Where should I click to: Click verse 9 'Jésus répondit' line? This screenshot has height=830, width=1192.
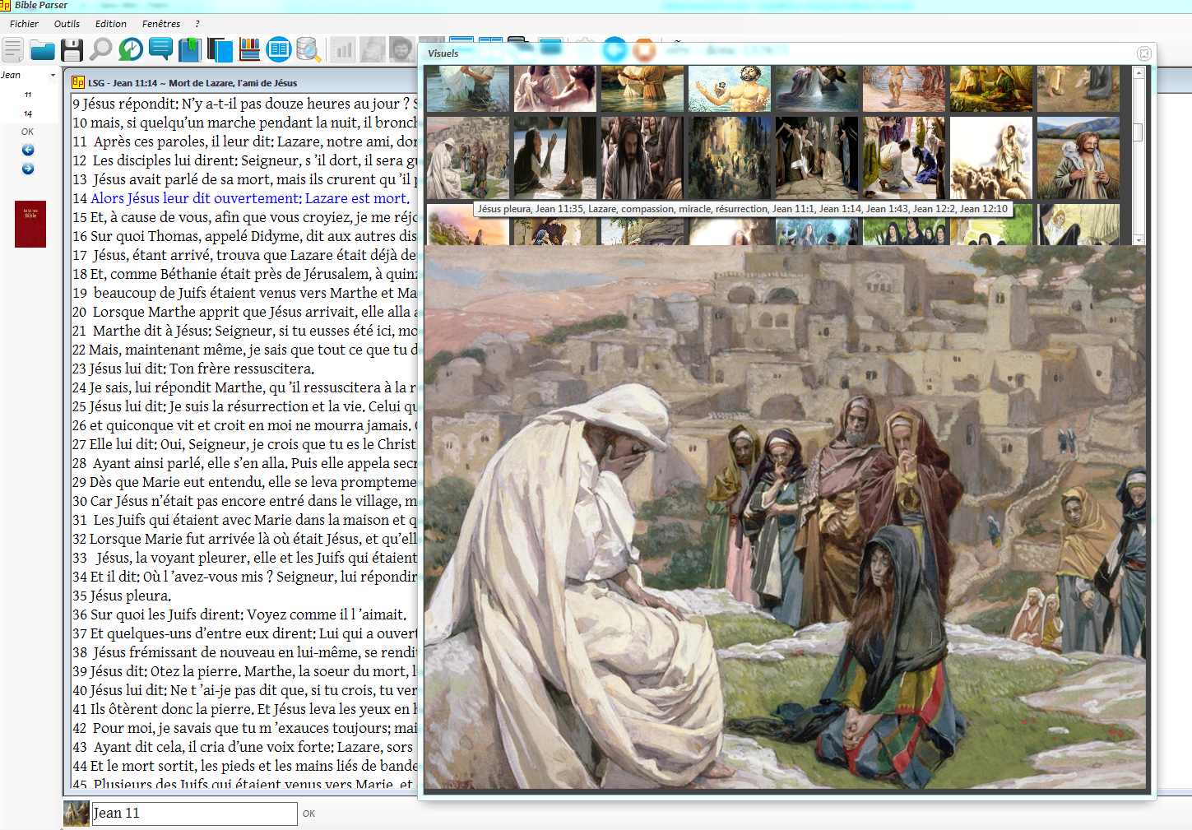pyautogui.click(x=244, y=104)
